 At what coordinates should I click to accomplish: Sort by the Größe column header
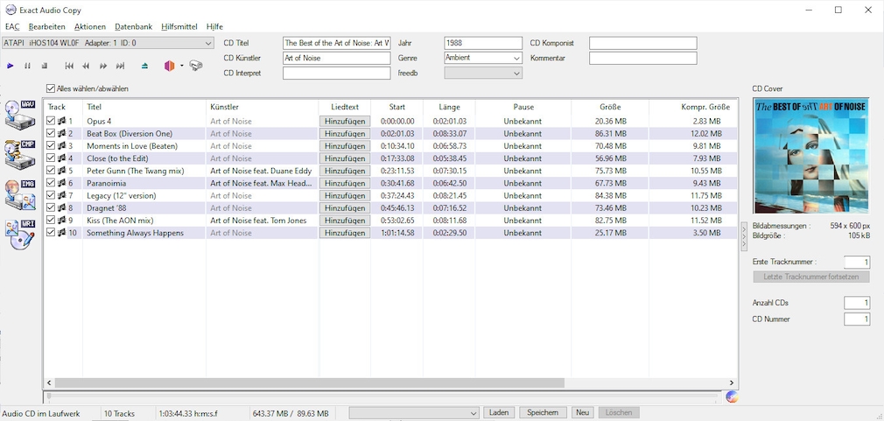click(x=610, y=107)
